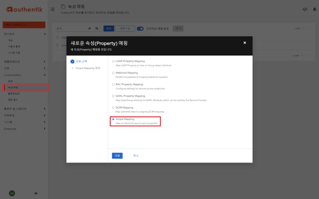
Task: Open the hamburger navigation menu
Action: click(x=52, y=9)
